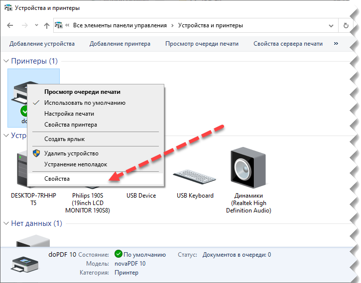This screenshot has height=283, width=361.
Task: Click the 'Нет данных (1)' heading text
Action: 37,223
